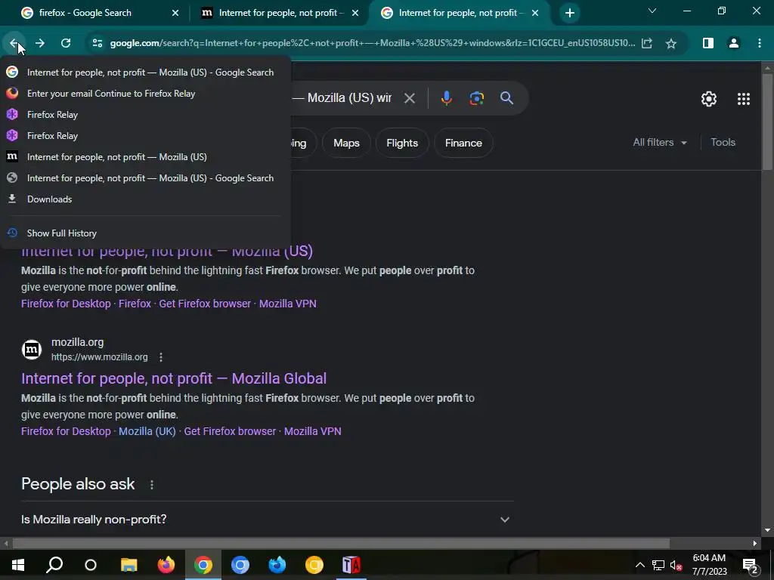Open the Get Firefox browser sitelink under Mozilla Global
Image resolution: width=774 pixels, height=580 pixels.
230,431
